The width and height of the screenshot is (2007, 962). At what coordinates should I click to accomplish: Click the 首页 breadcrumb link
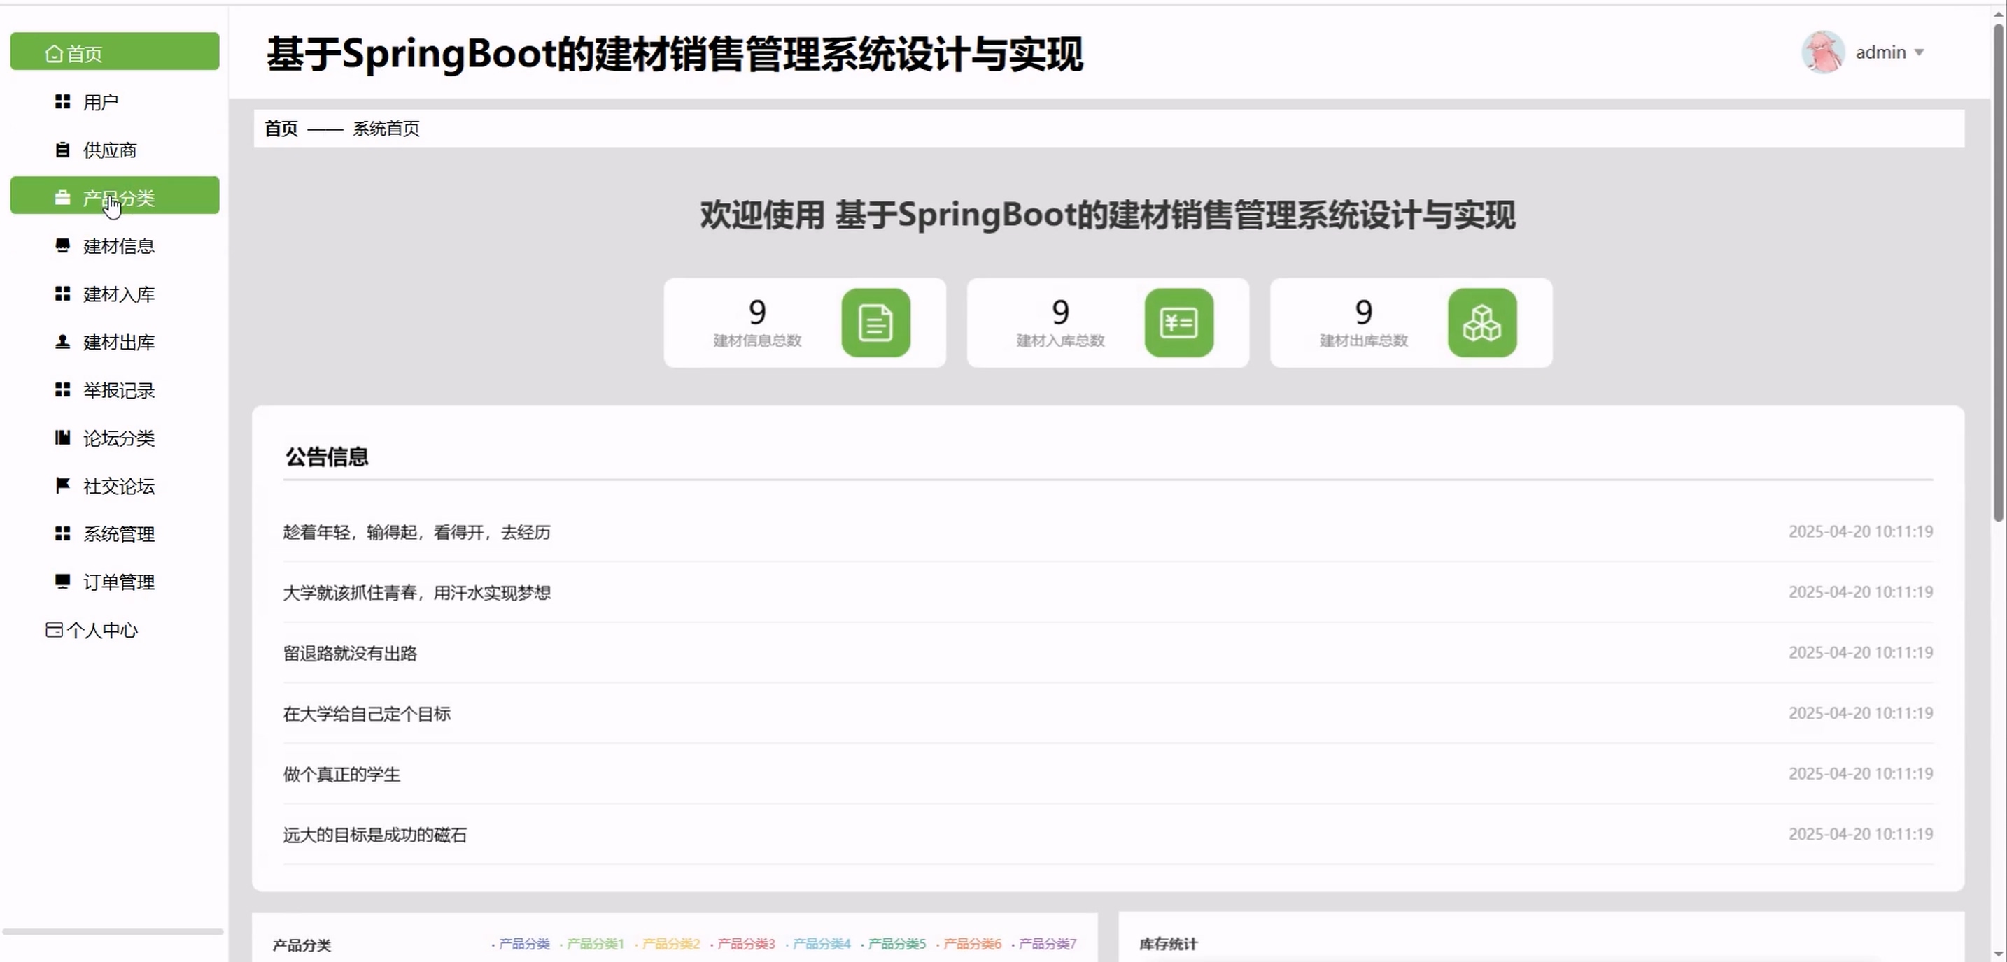click(281, 129)
